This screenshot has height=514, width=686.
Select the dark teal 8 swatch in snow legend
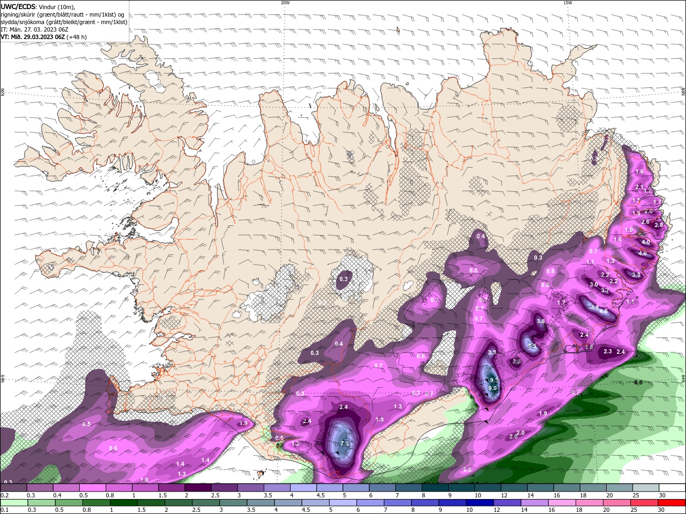(434, 488)
